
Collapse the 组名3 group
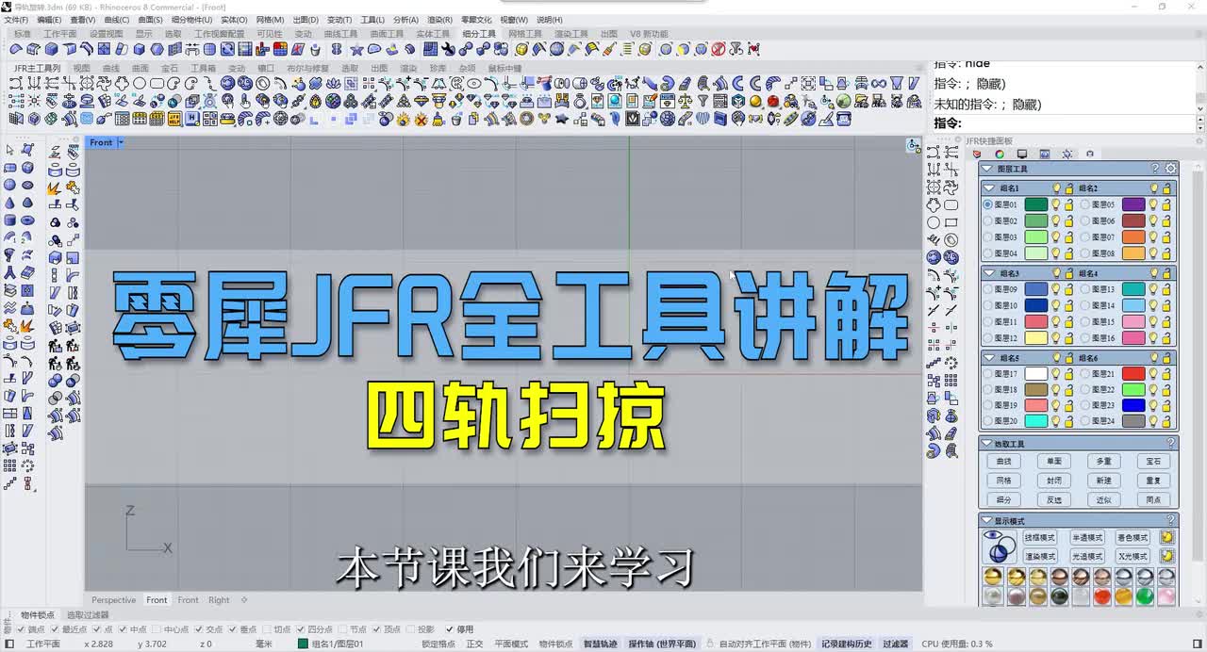point(988,273)
